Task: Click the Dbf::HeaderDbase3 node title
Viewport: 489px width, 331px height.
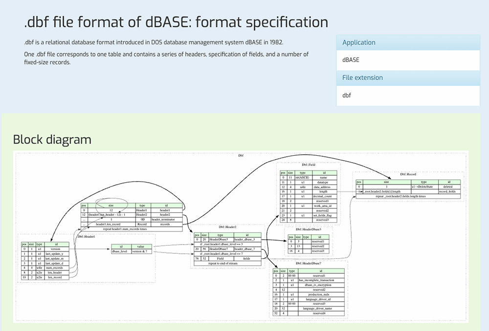Action: coord(309,229)
